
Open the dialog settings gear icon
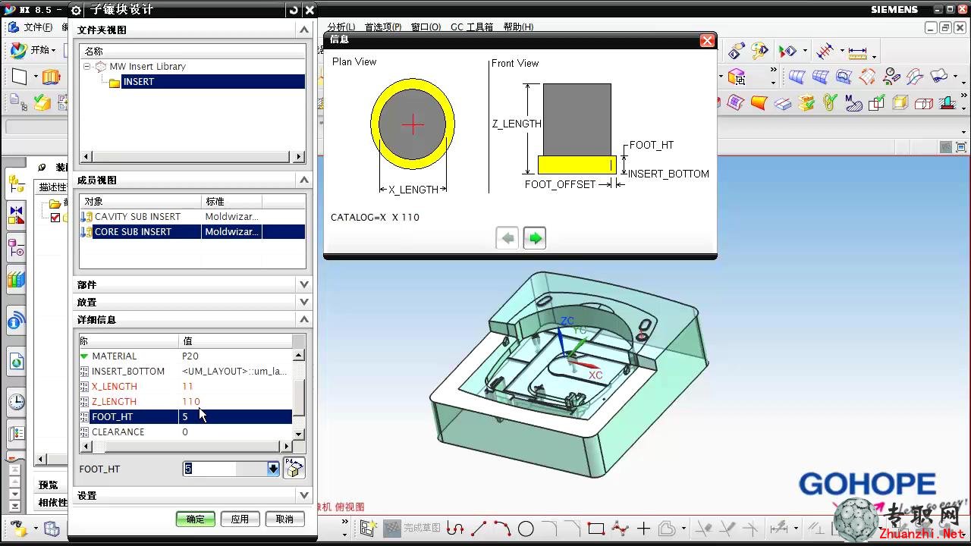click(76, 10)
